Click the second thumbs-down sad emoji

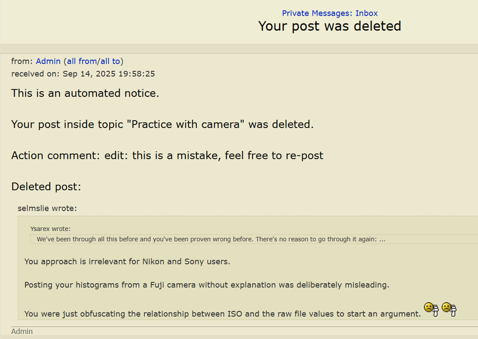coord(449,309)
